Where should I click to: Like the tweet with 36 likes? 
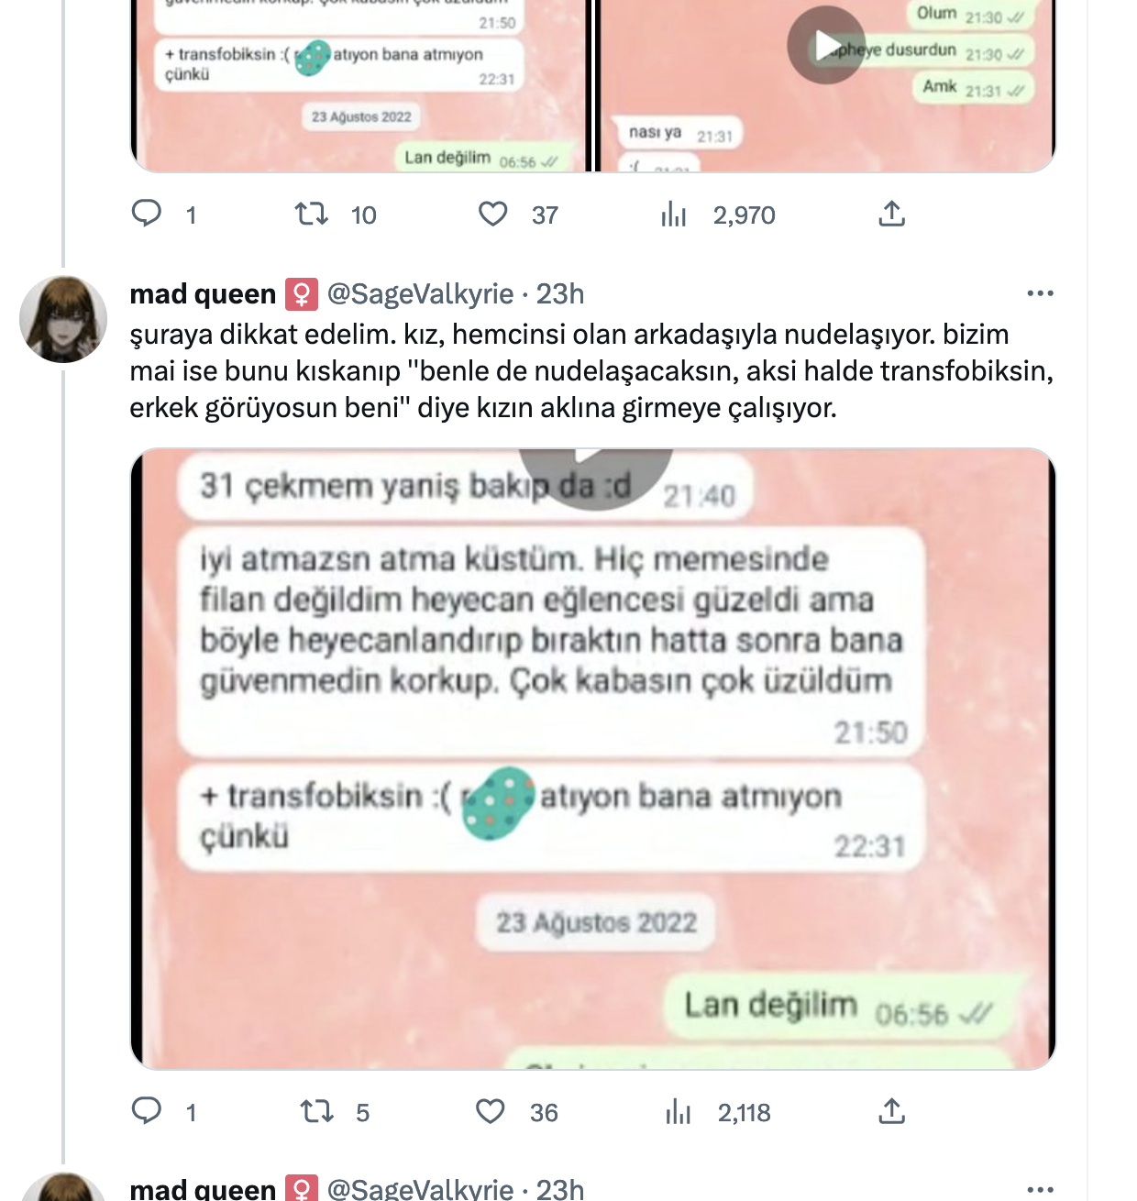(491, 1111)
